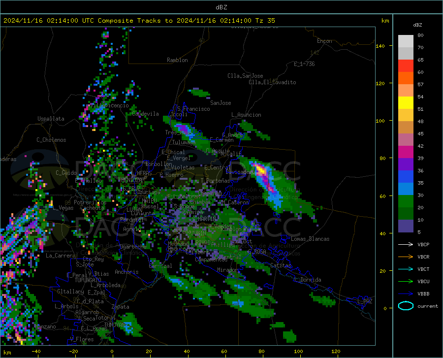Click the green VBCU arrow legend icon
Image resolution: width=443 pixels, height=358 pixels.
(x=406, y=282)
